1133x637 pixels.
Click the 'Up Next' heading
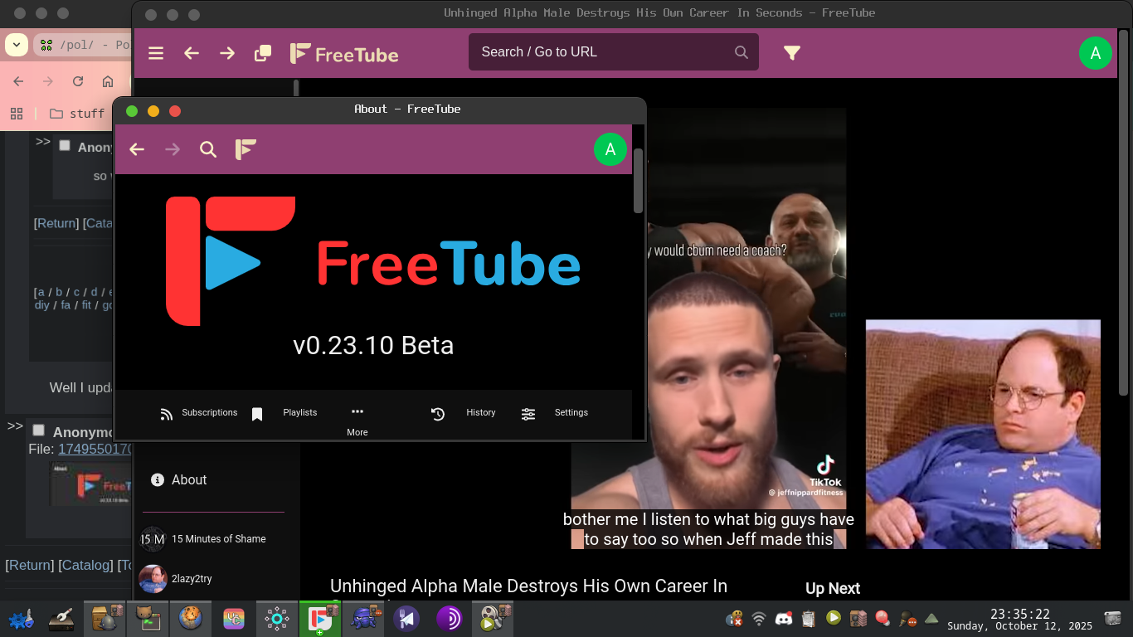tap(833, 589)
